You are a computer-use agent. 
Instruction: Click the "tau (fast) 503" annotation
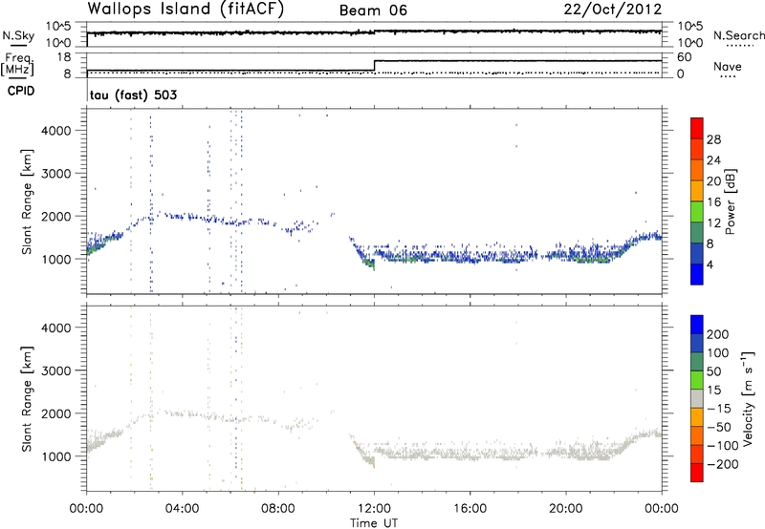coord(133,95)
